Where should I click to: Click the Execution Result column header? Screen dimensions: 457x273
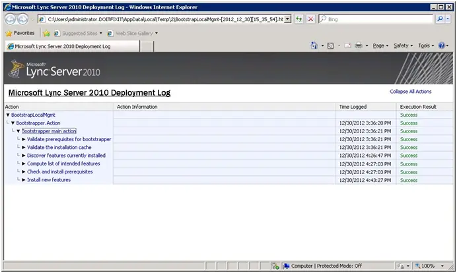[x=418, y=107]
